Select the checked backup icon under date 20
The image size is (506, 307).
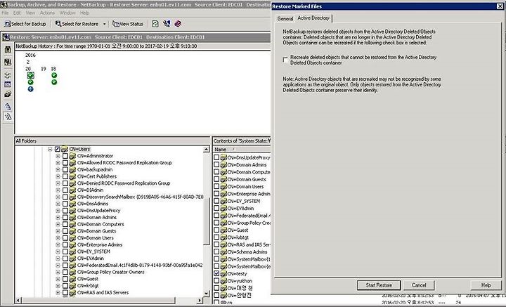tap(31, 75)
